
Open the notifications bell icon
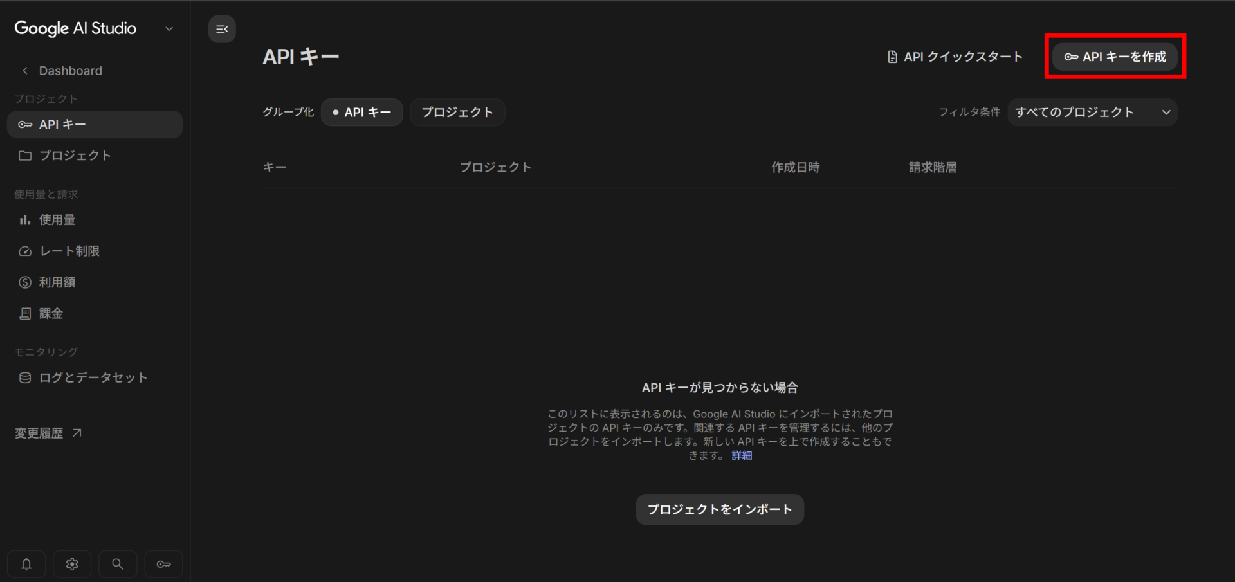(x=26, y=564)
